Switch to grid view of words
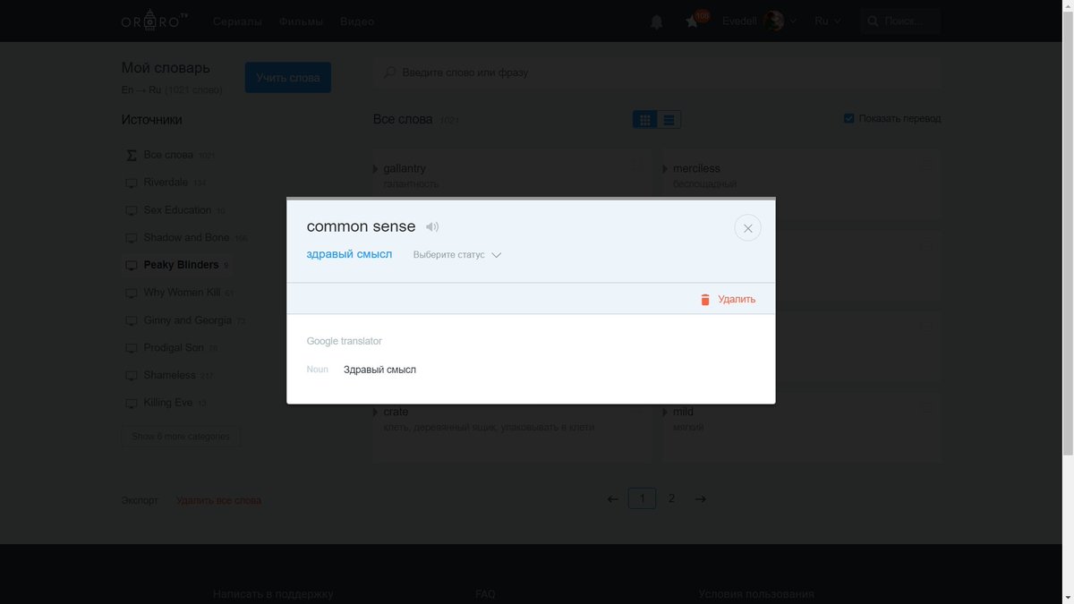 (x=644, y=119)
